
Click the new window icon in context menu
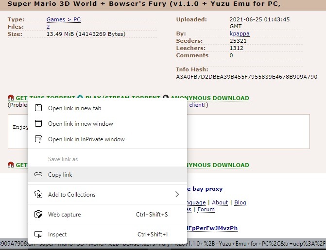pos(38,124)
